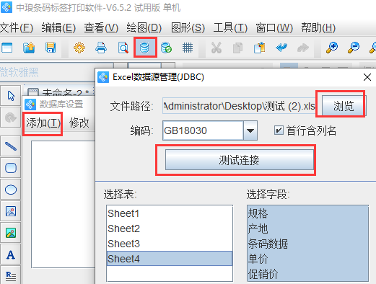
Task: Open the 帮助(H) menu
Action: point(318,28)
